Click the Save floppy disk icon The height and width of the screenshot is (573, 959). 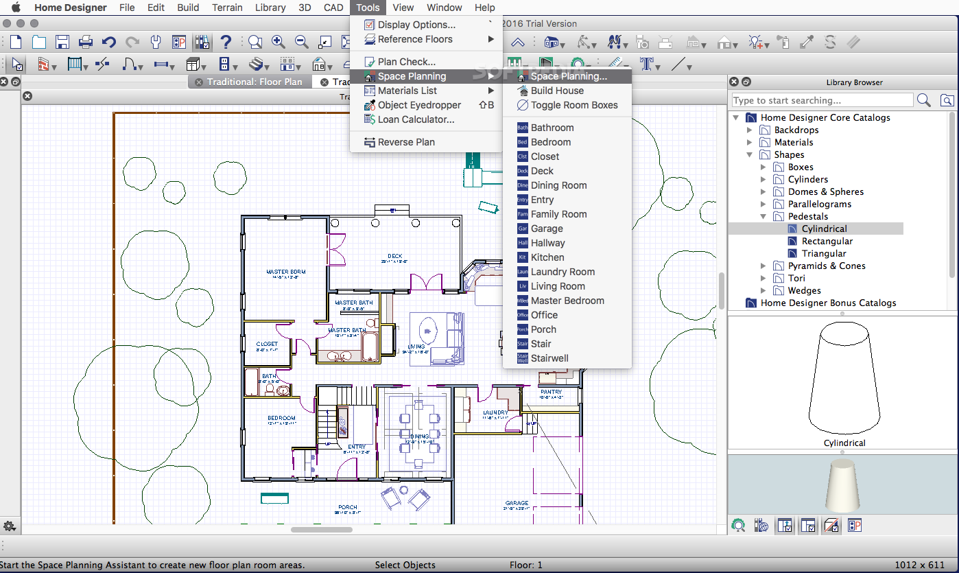coord(62,42)
